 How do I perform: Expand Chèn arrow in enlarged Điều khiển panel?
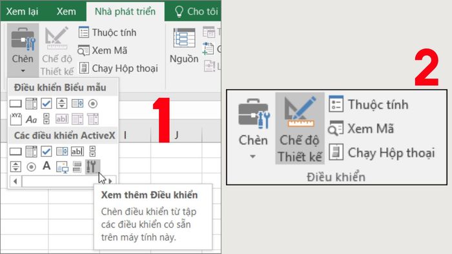253,157
